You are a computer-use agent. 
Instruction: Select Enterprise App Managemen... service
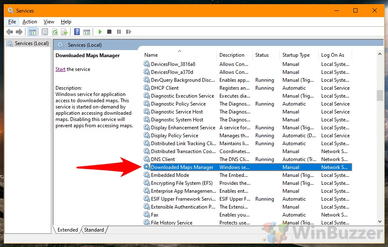(183, 191)
